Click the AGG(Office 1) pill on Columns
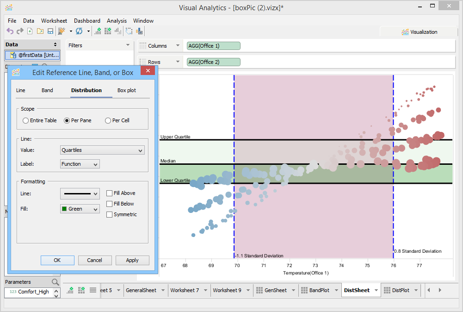This screenshot has height=312, width=463. [x=214, y=46]
